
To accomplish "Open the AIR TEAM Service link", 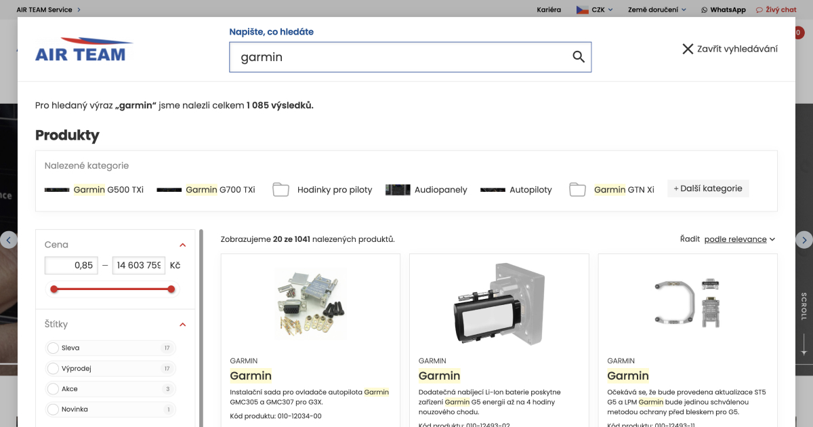I will tap(49, 10).
